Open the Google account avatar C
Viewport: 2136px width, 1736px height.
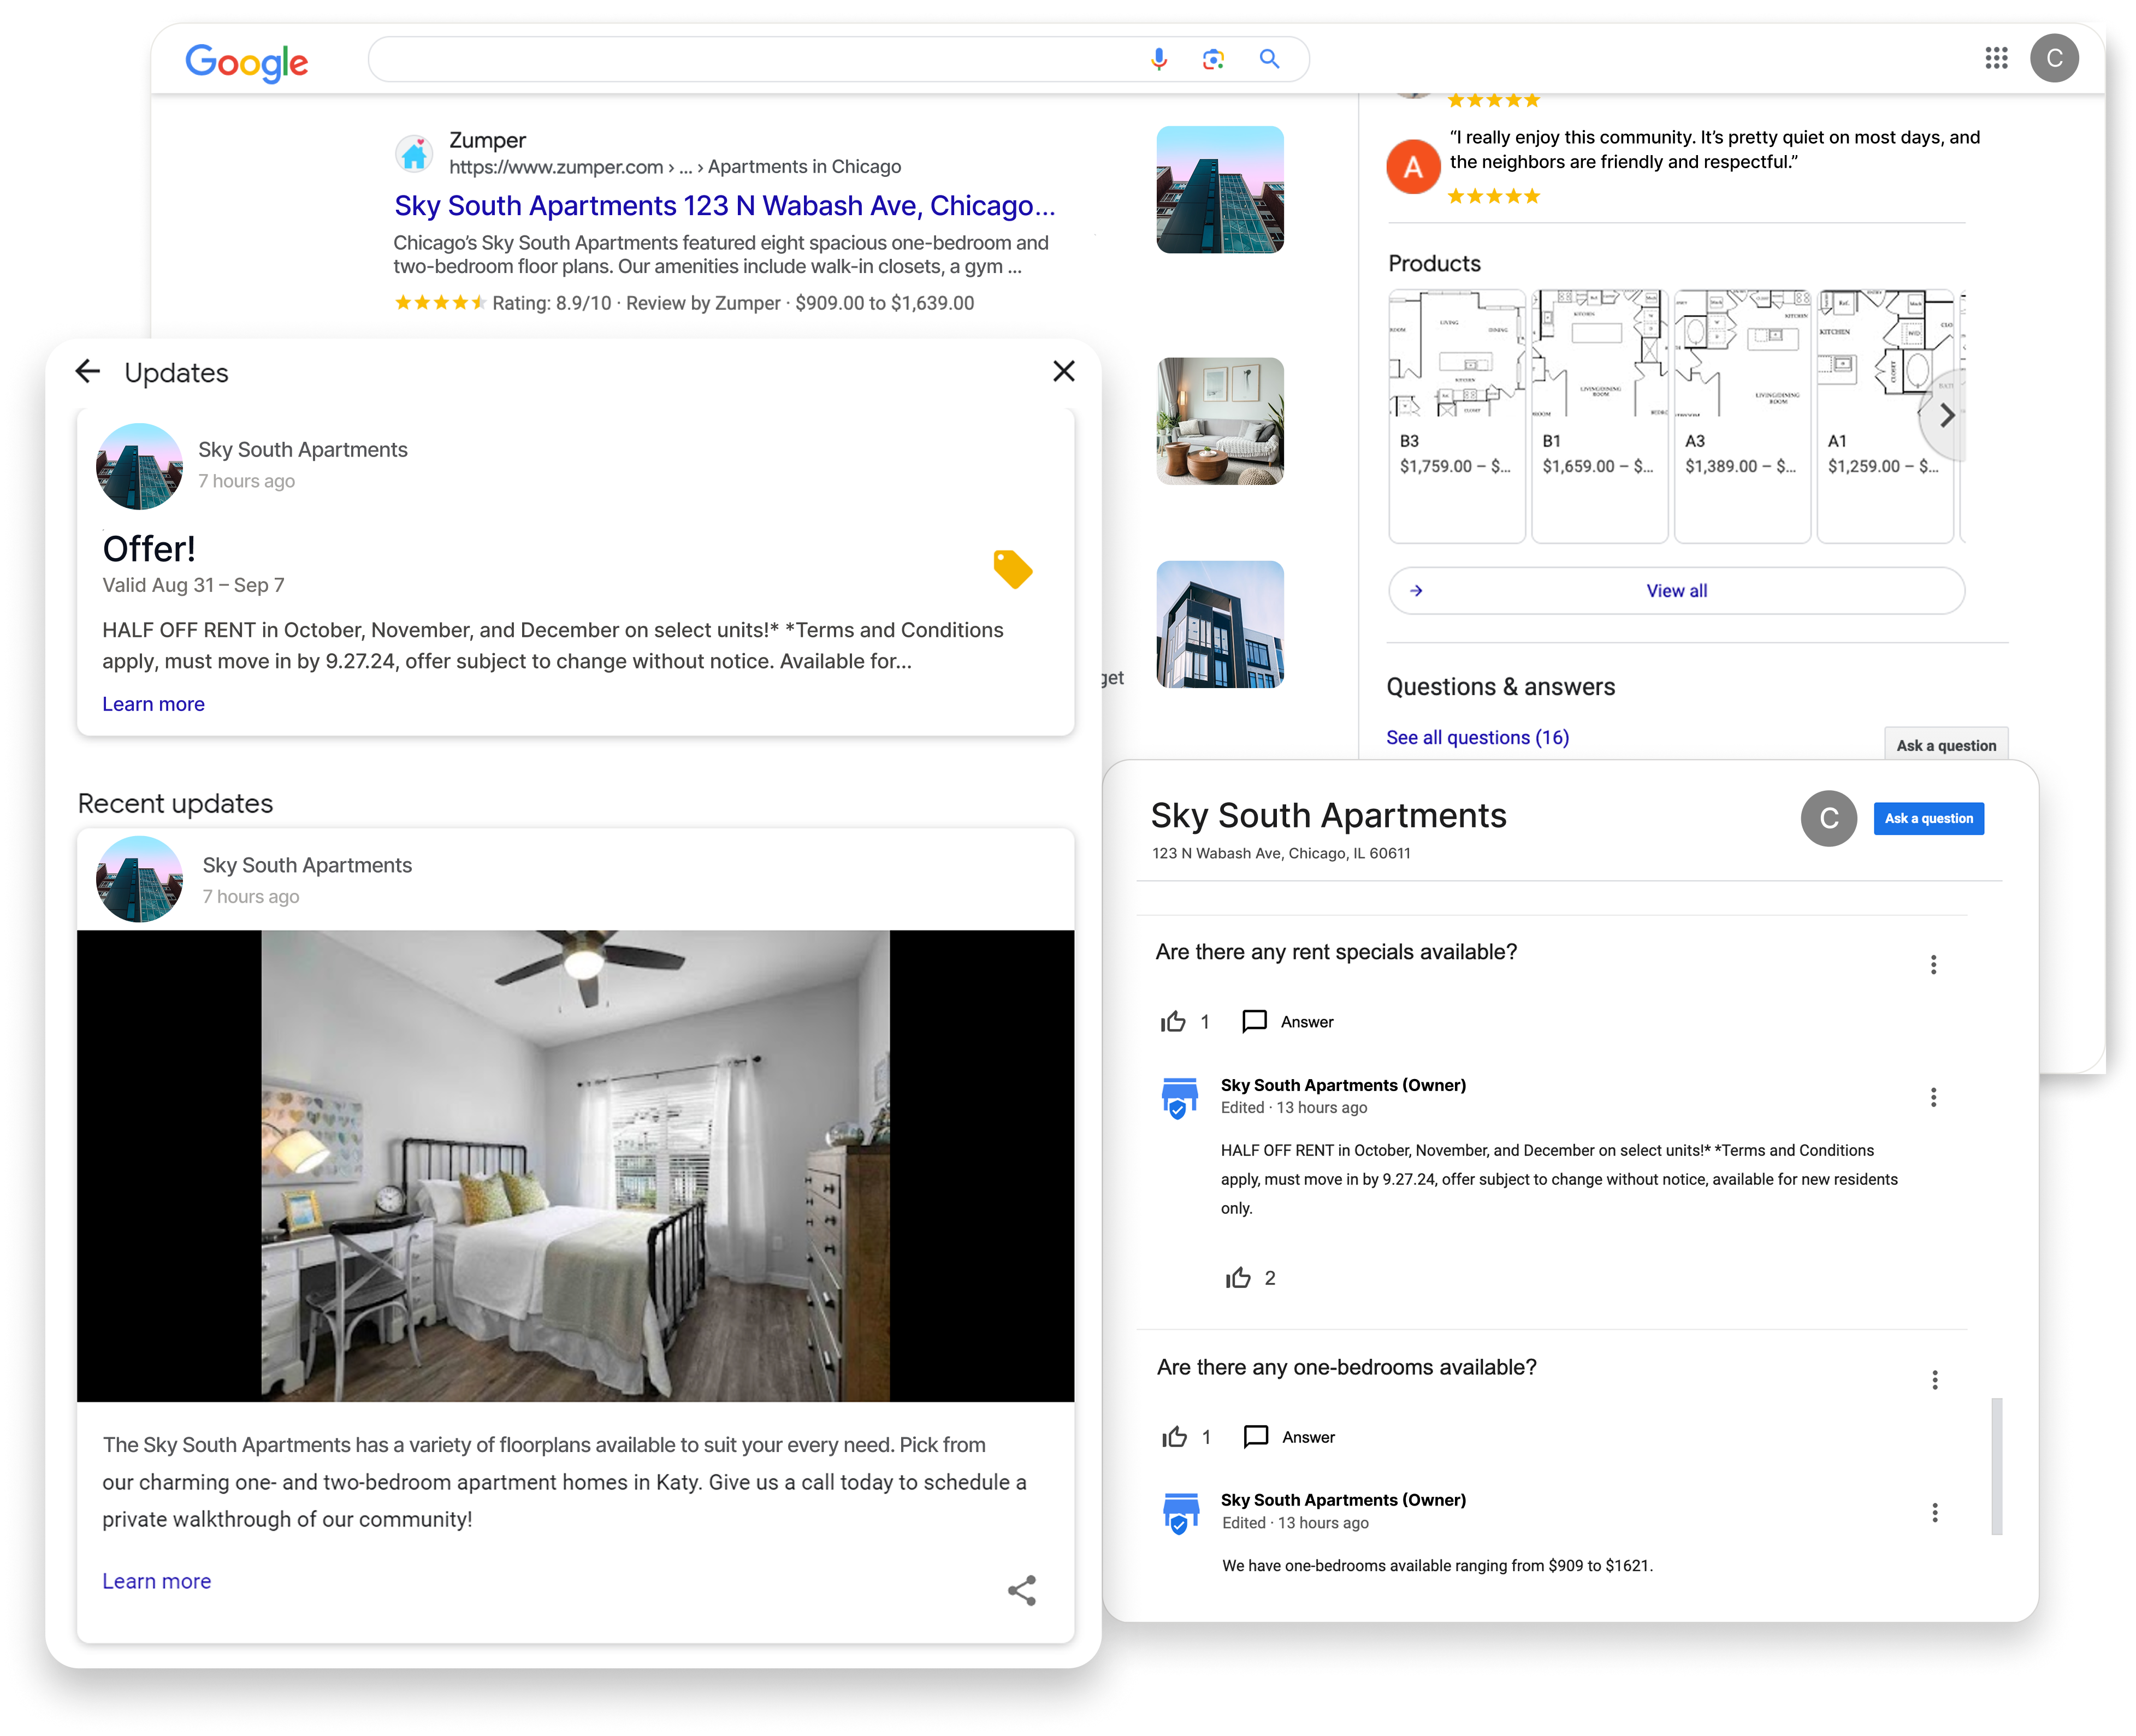tap(2054, 58)
